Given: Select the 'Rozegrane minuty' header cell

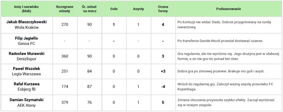Looking at the screenshot, I should point(64,9).
